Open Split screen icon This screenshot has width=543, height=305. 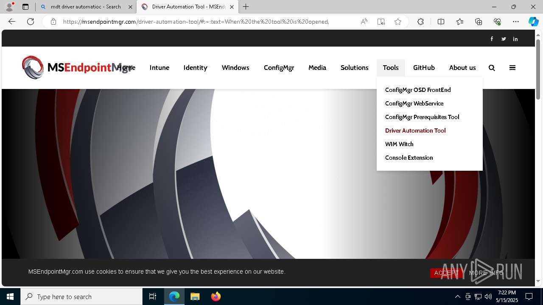pyautogui.click(x=441, y=22)
